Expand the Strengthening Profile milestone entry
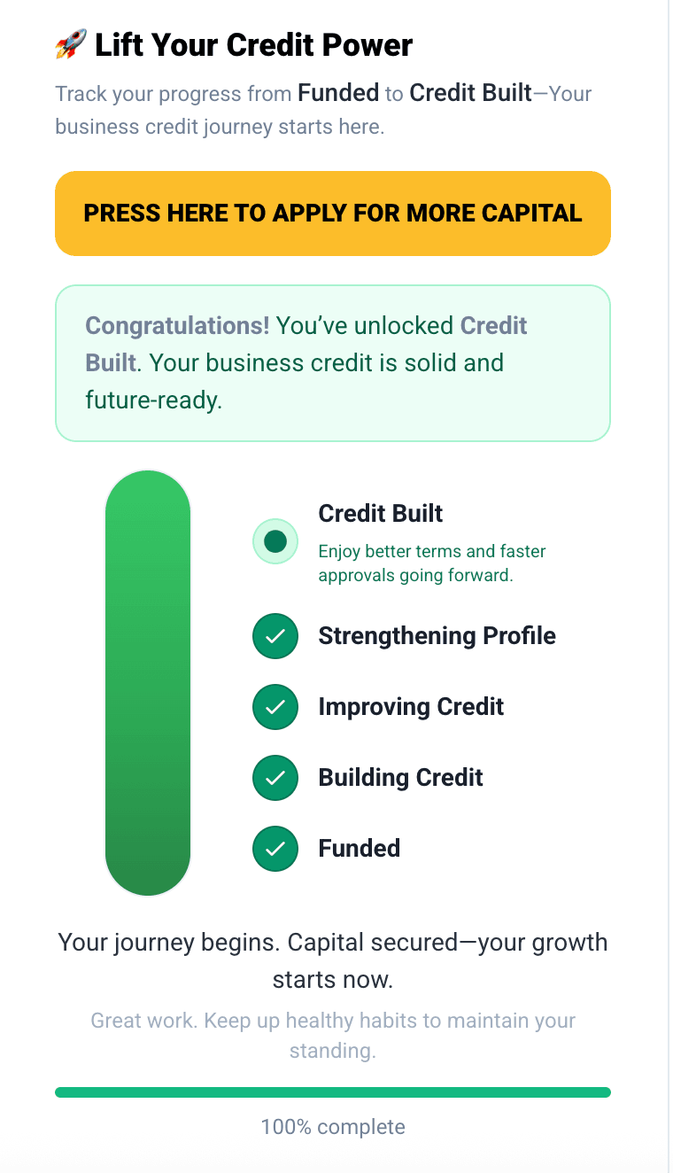 [437, 635]
